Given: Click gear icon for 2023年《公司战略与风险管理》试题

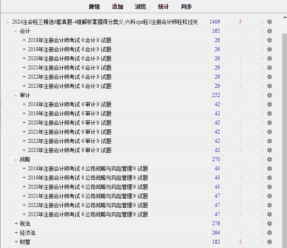Looking at the screenshot, I should [270, 214].
